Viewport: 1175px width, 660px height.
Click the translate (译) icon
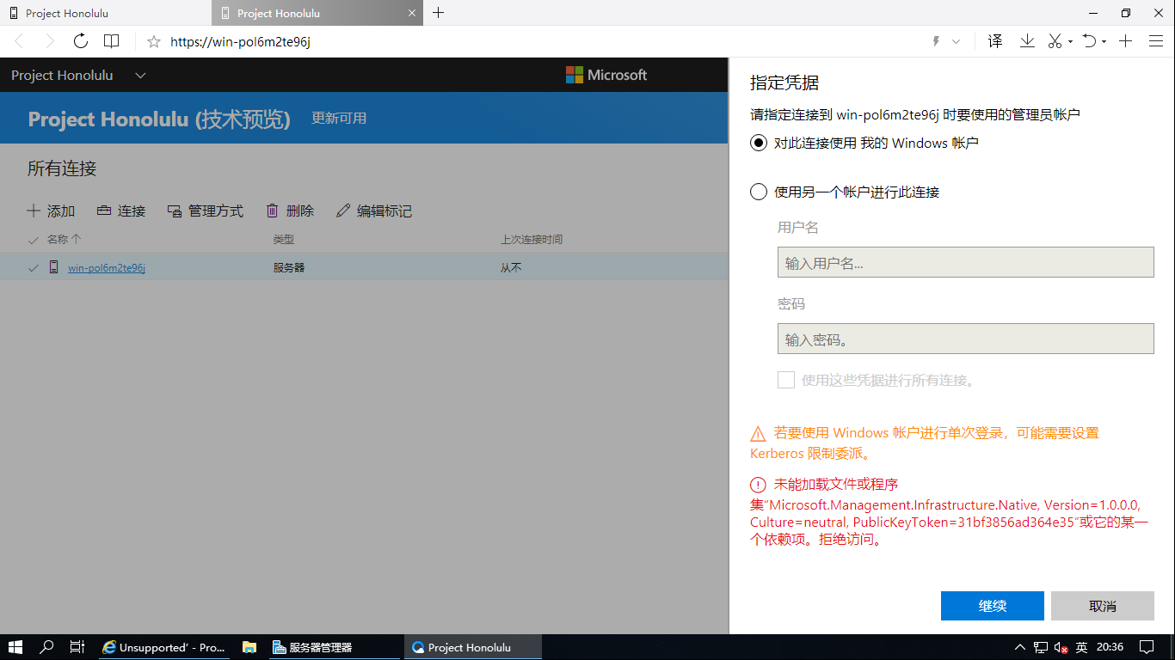pyautogui.click(x=995, y=41)
